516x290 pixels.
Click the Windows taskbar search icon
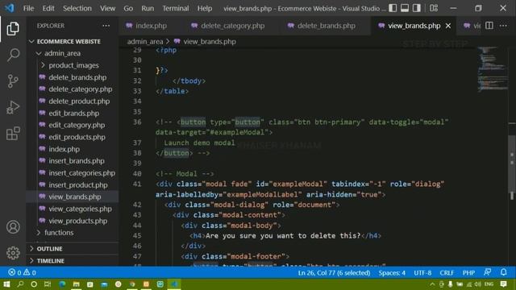(20, 284)
